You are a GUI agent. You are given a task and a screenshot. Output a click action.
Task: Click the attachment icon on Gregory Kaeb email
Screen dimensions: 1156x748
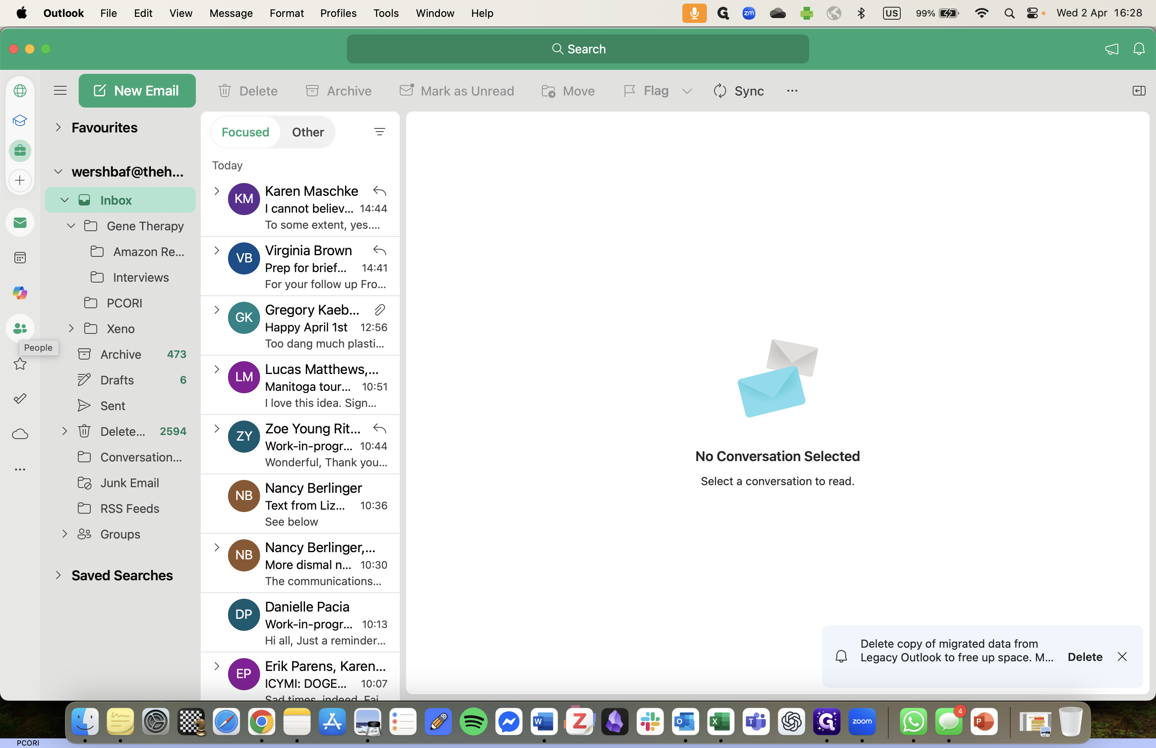[x=380, y=309]
